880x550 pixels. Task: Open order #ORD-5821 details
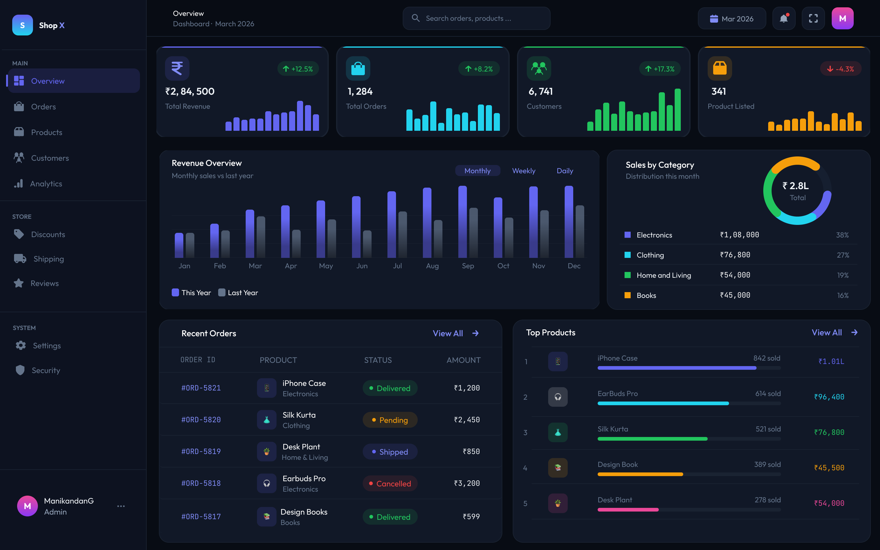tap(201, 388)
